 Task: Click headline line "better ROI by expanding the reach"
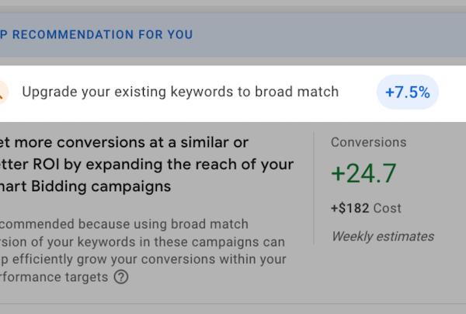click(147, 165)
